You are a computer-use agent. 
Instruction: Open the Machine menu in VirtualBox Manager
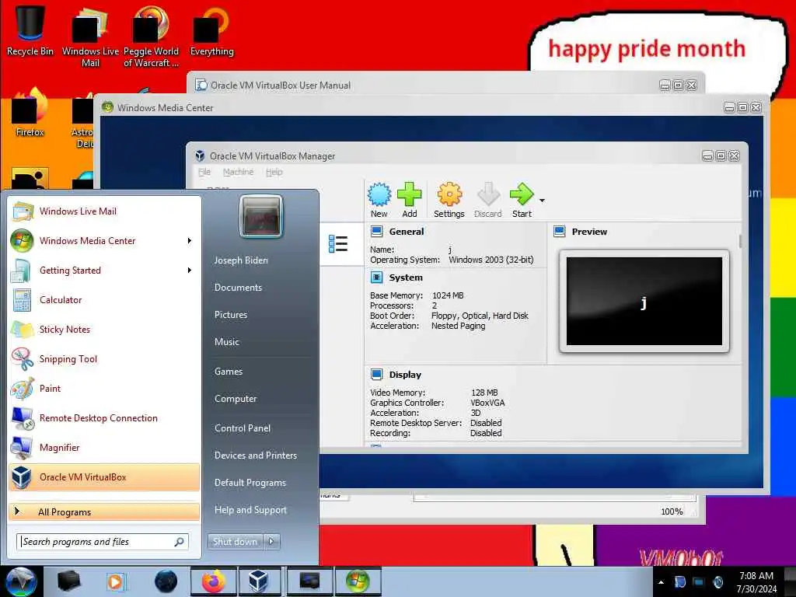click(238, 172)
